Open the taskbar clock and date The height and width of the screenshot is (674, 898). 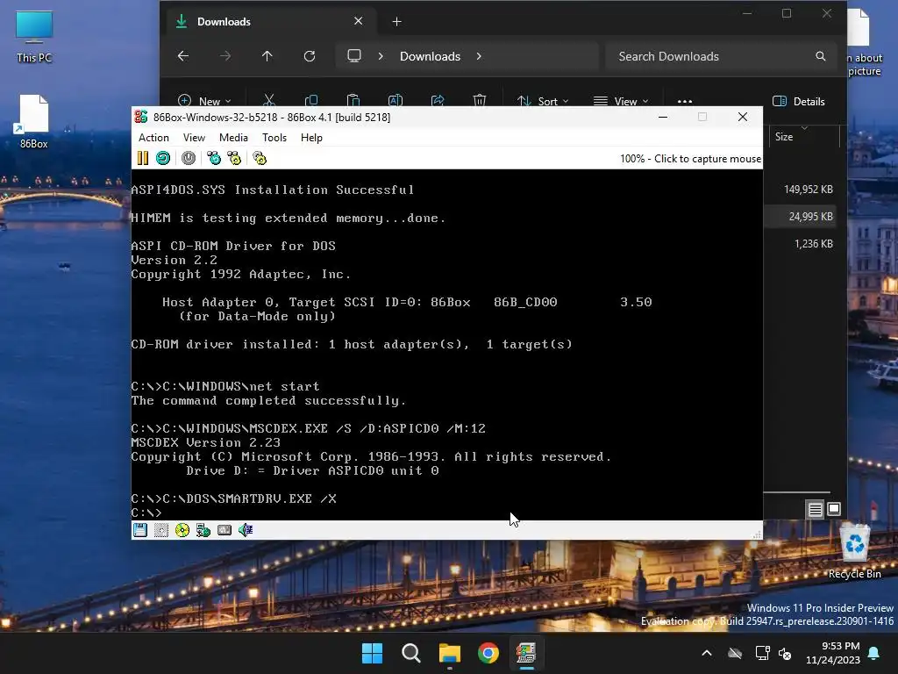point(833,653)
